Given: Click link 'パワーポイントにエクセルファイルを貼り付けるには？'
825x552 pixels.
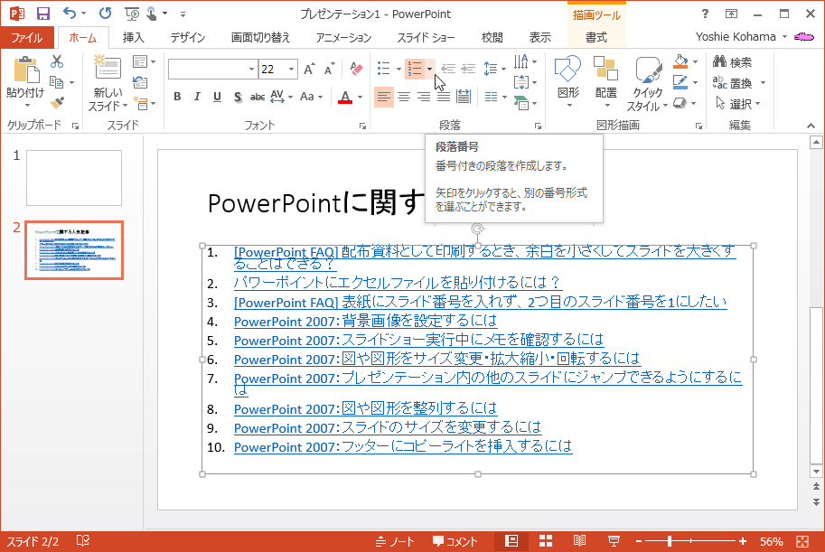Looking at the screenshot, I should pos(398,283).
